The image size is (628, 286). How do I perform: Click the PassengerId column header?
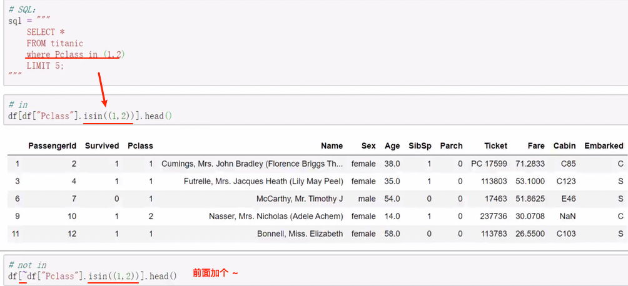[x=52, y=145]
